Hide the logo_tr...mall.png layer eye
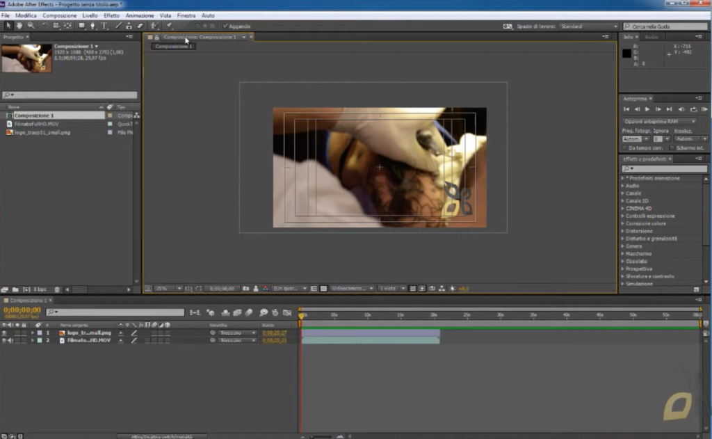This screenshot has height=439, width=712. [x=4, y=333]
